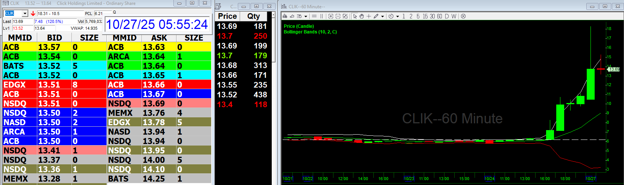The height and width of the screenshot is (185, 624).
Task: Switch chart to Daily (D) timeframe
Action: 447,16
